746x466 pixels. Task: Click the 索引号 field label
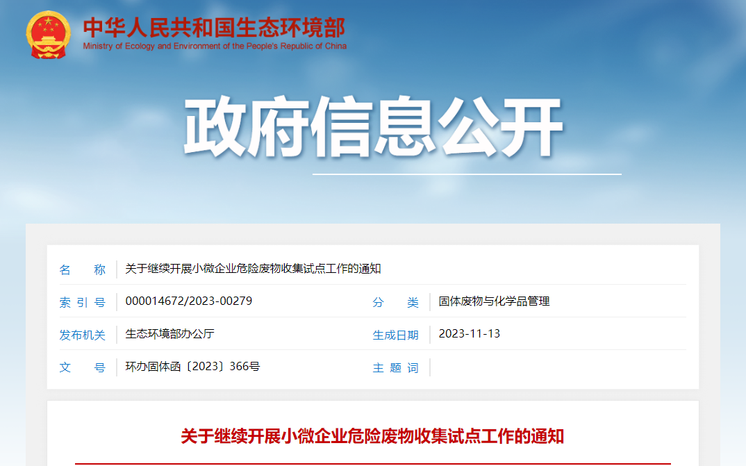(x=83, y=302)
